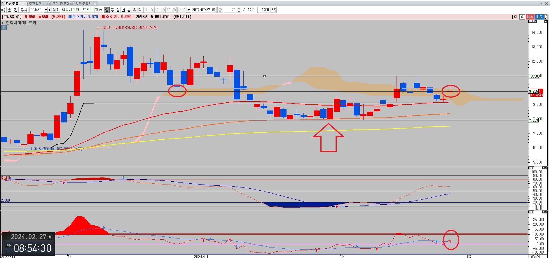Image resolution: width=550 pixels, height=258 pixels.
Task: Select the 틱 tick chart period
Action: (140, 10)
